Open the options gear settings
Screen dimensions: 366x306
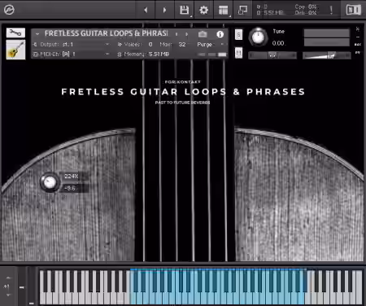pyautogui.click(x=203, y=10)
